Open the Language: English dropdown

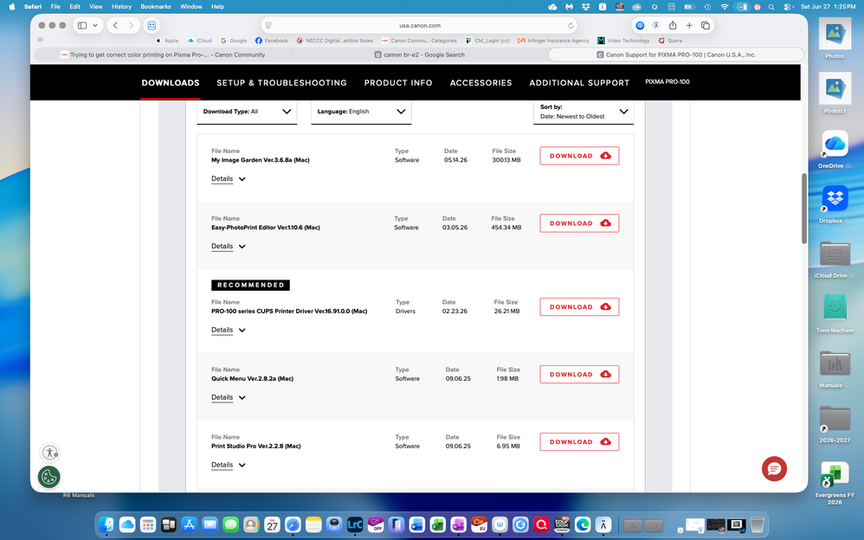click(361, 112)
